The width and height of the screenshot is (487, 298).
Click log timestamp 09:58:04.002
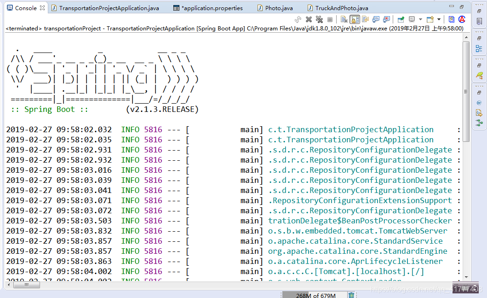coord(84,272)
